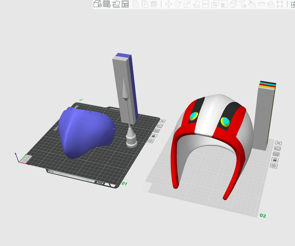
Task: Toggle the lock on plate 02
Action: tap(275, 160)
